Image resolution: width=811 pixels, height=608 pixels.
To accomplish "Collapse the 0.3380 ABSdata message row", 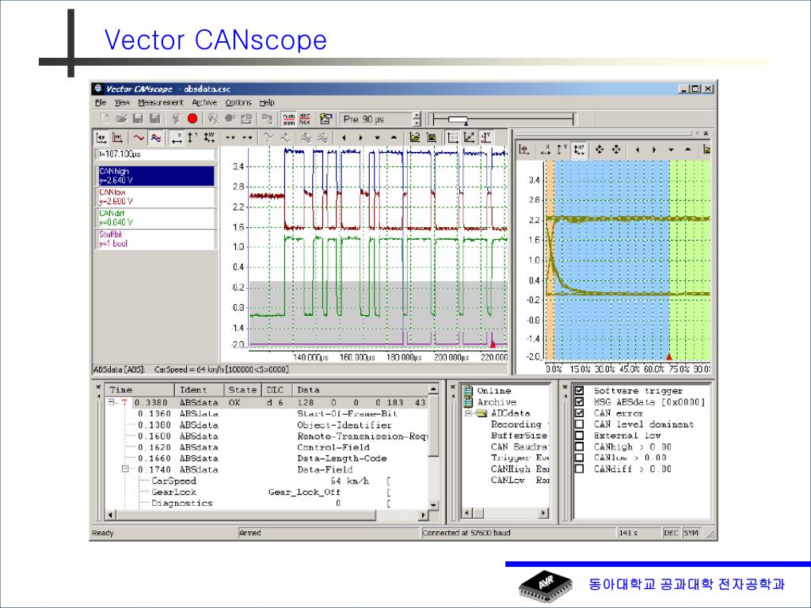I will [x=111, y=401].
